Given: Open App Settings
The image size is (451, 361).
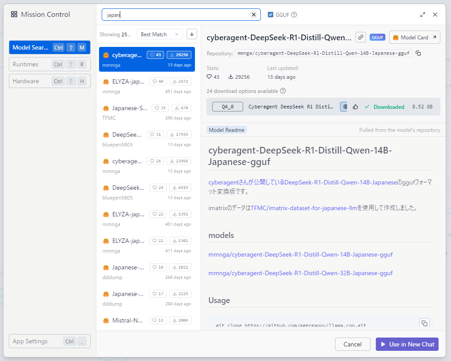Looking at the screenshot, I should 50,341.
